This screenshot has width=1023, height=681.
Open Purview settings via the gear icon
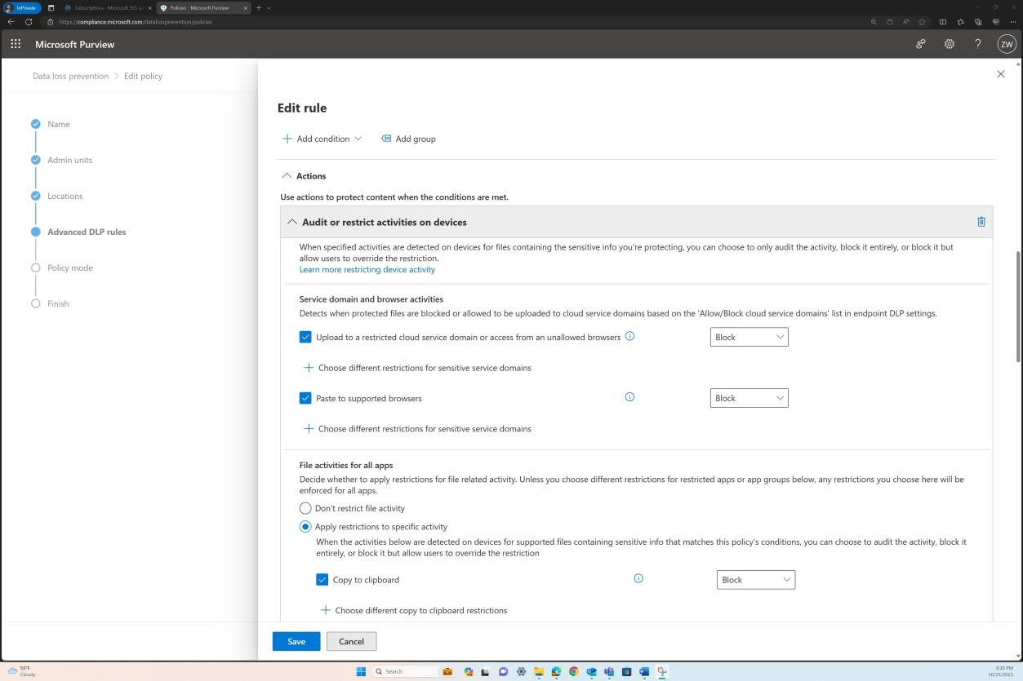click(949, 44)
